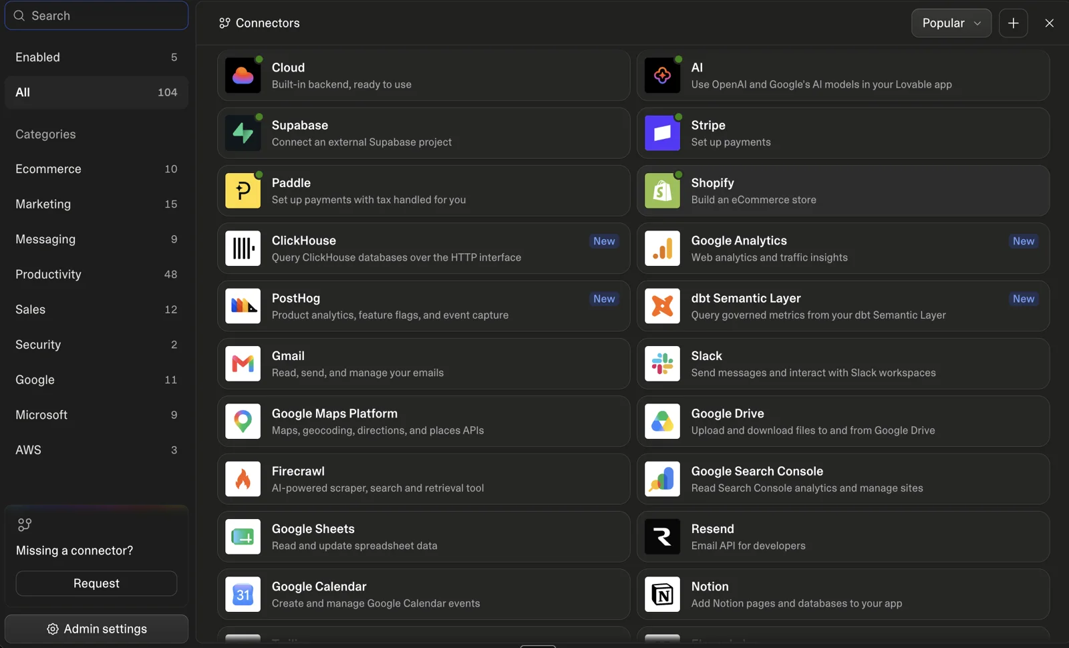Open the orange dbt Semantic Layer icon
The width and height of the screenshot is (1069, 648).
[x=662, y=306]
